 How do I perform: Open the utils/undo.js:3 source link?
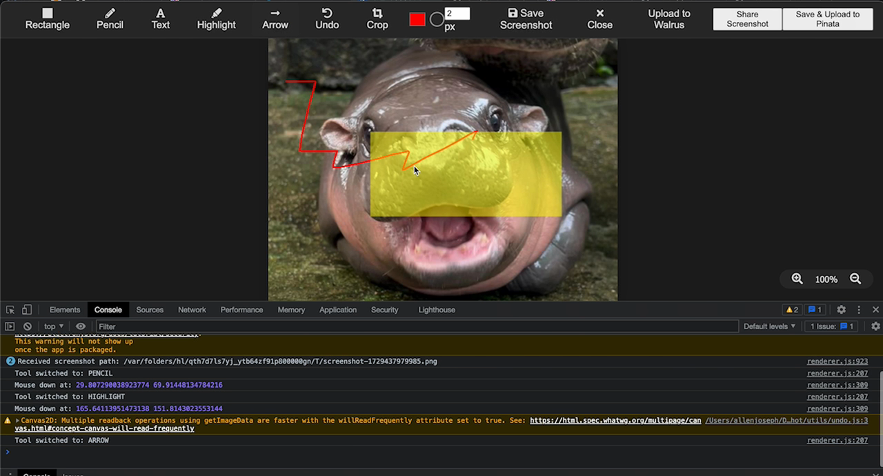(786, 420)
